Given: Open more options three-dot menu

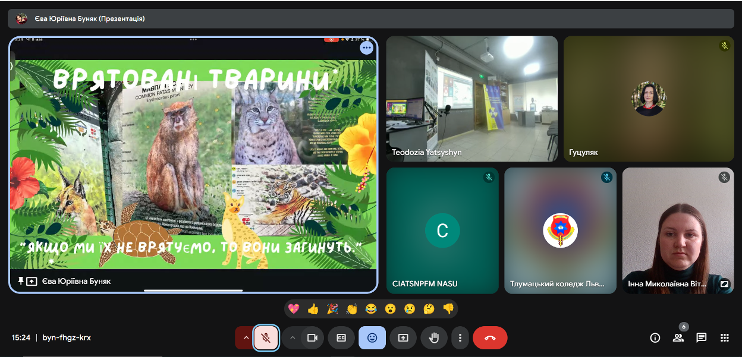Looking at the screenshot, I should pyautogui.click(x=460, y=337).
